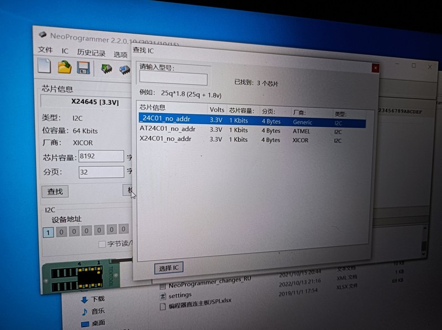The width and height of the screenshot is (442, 330).
Task: Save using the floppy disk icon
Action: tap(83, 68)
